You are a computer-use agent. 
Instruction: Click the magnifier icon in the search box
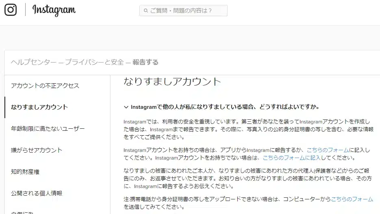(x=145, y=11)
